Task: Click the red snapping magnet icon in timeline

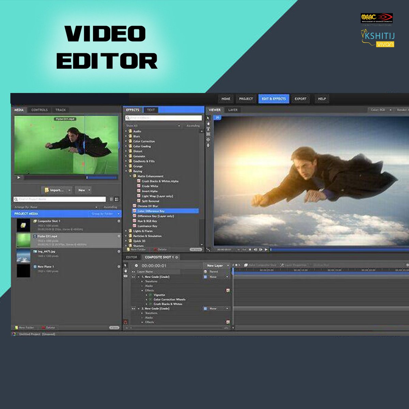Action: tap(125, 322)
